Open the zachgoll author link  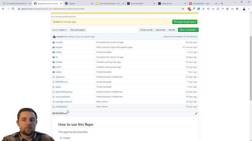60,36
